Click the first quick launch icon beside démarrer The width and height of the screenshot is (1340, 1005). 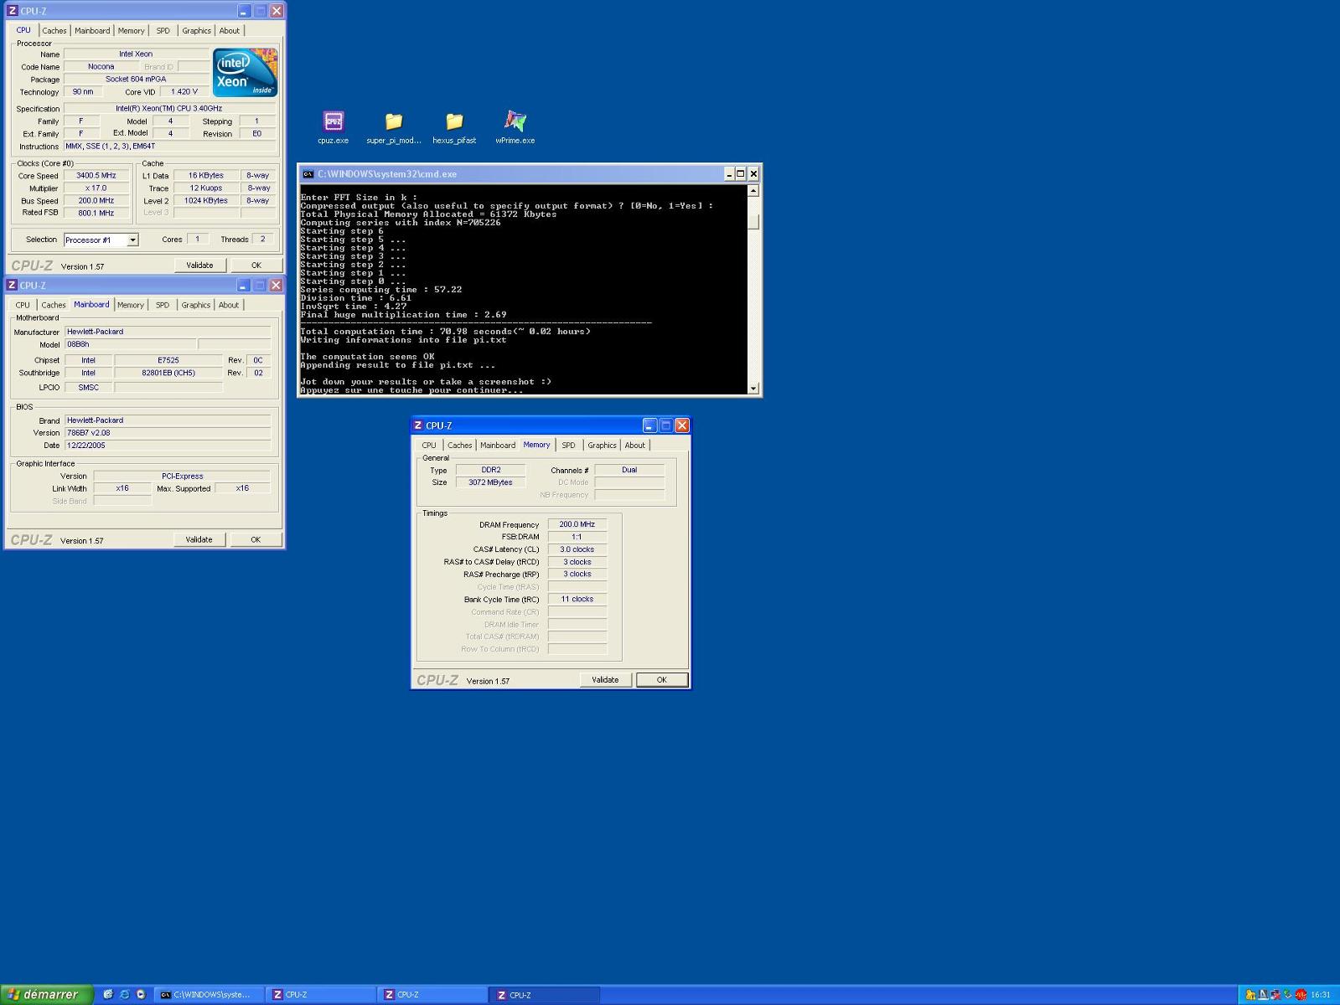pyautogui.click(x=107, y=995)
